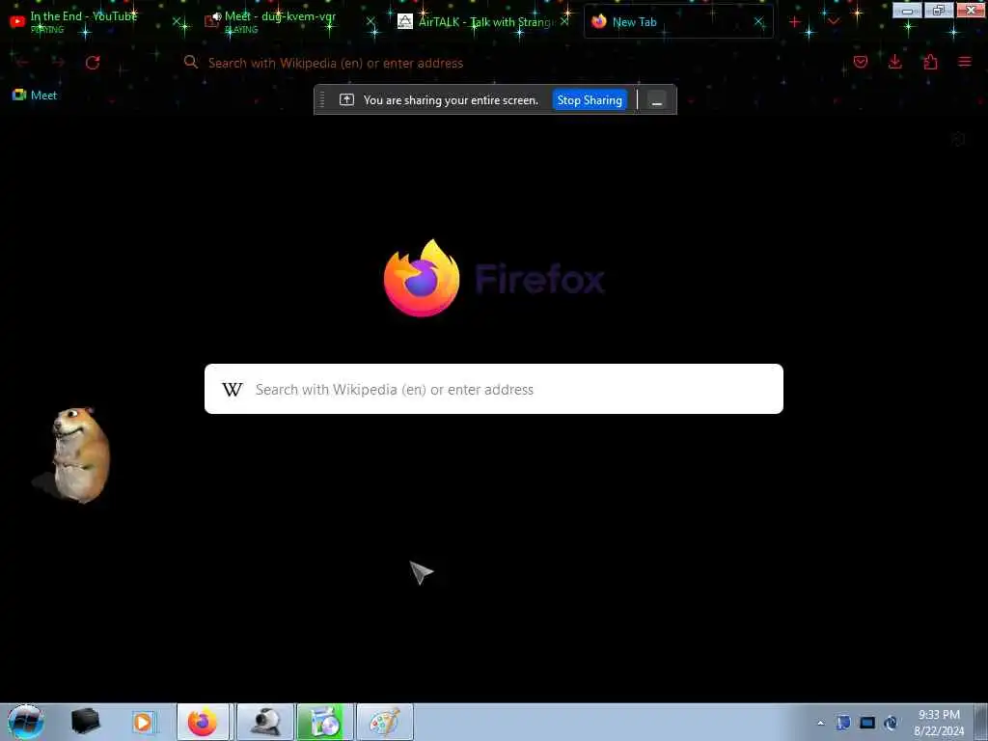Mute the Meet tab using its speaker icon
The image size is (988, 741).
(217, 15)
